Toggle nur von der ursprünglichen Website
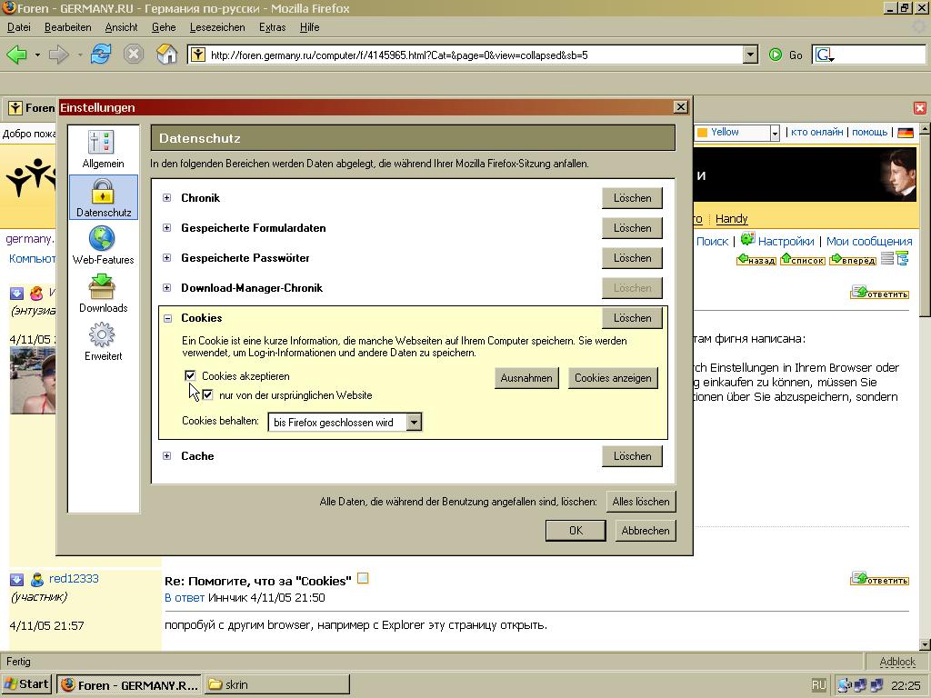Viewport: 931px width, 698px height. 207,395
